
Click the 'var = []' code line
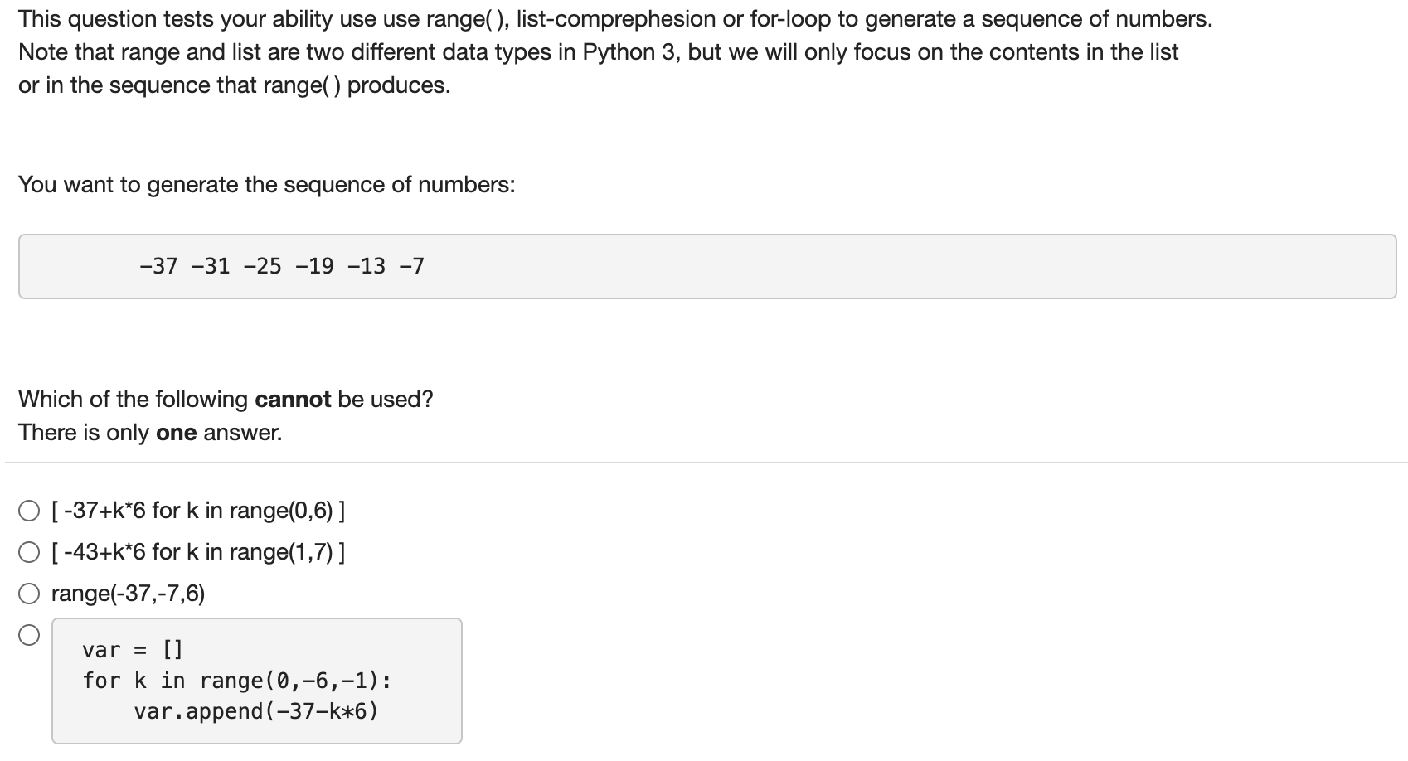point(133,650)
